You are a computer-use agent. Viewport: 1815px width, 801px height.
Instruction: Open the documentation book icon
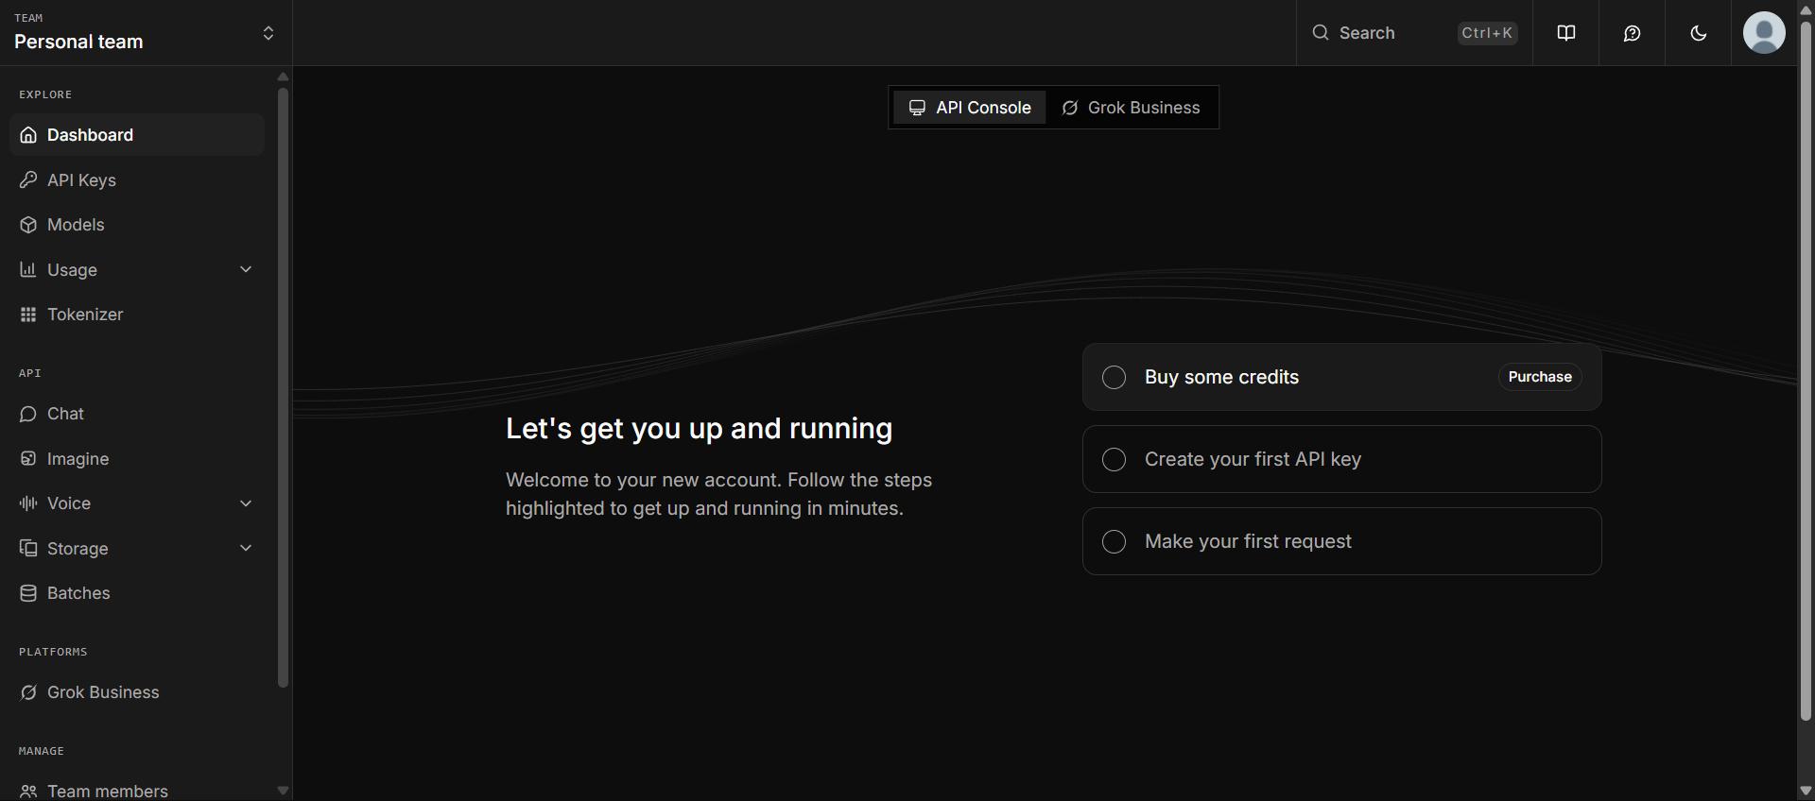tap(1565, 33)
